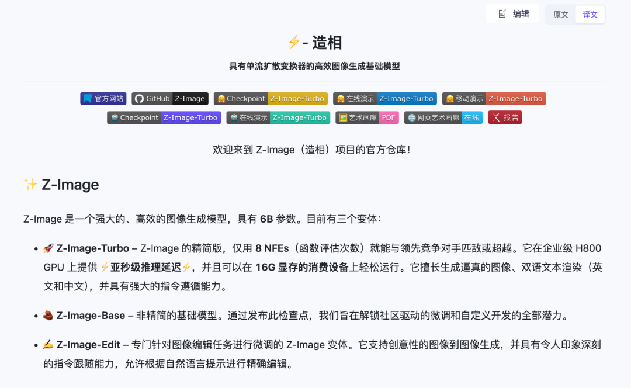Click the ModelScope icon in teal 在线演示 badge
This screenshot has height=388, width=631.
tap(234, 117)
